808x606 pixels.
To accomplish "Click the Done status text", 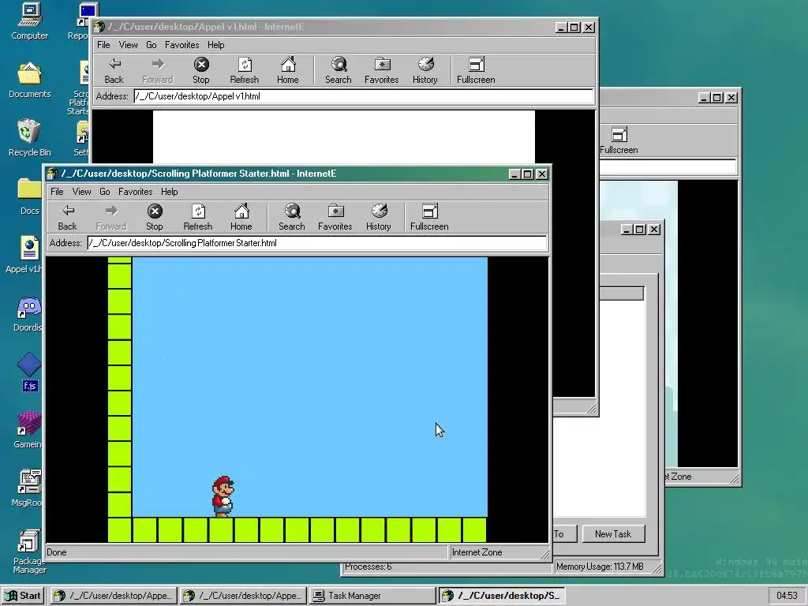I will click(x=57, y=552).
